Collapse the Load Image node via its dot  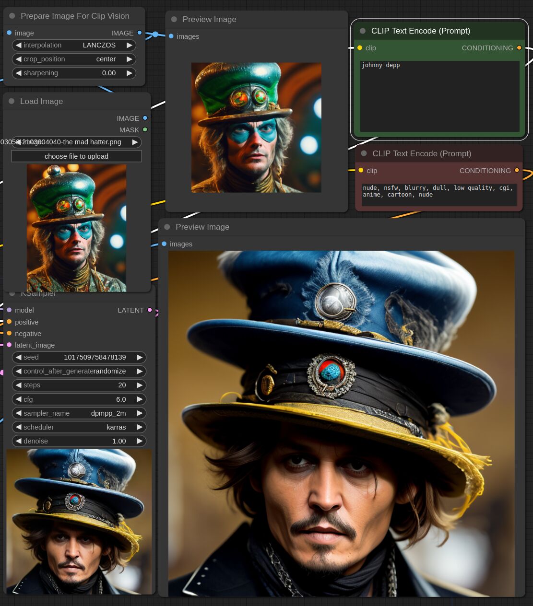(x=12, y=101)
